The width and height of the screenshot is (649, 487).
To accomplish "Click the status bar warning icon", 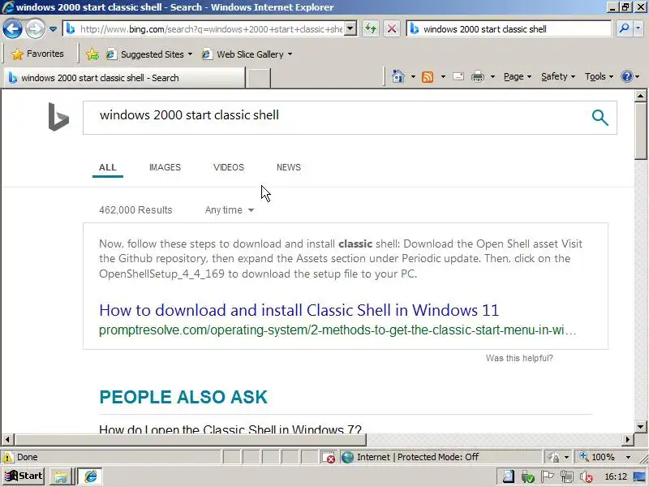I will (7, 457).
